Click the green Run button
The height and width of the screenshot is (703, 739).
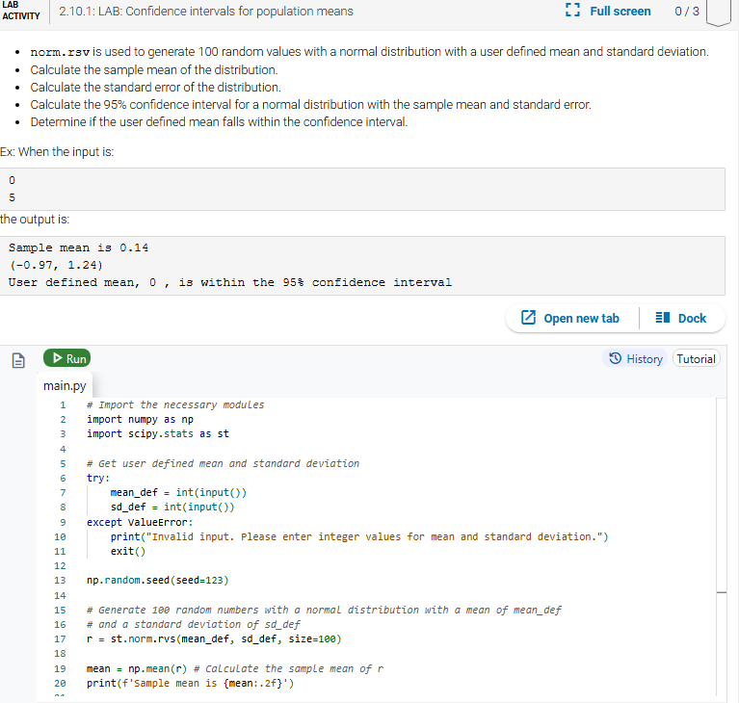(x=66, y=358)
